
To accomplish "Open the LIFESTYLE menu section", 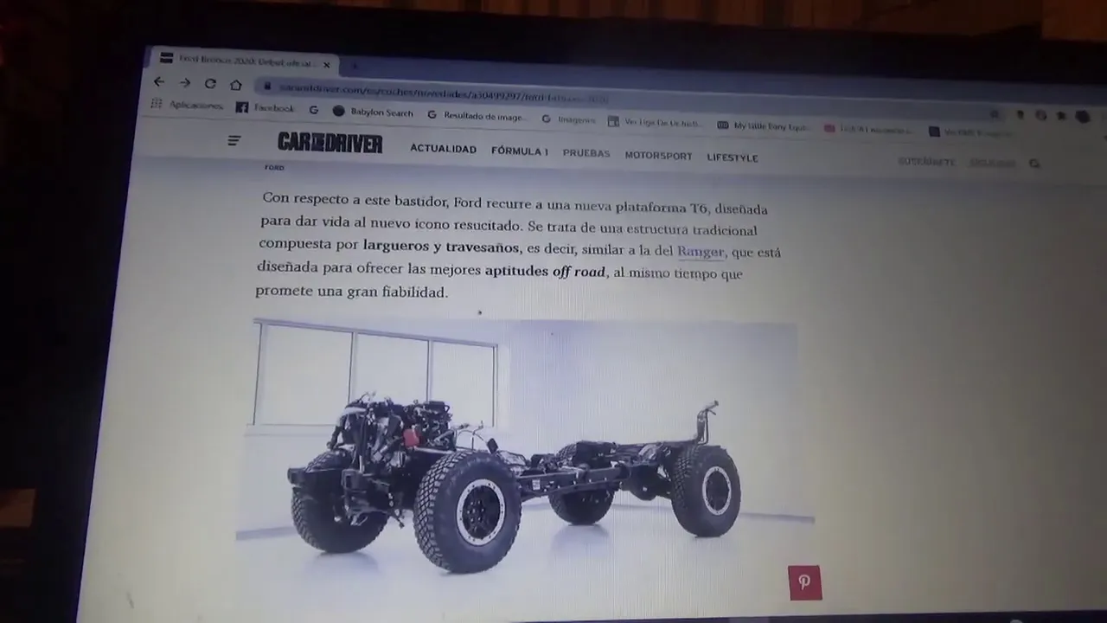I will [x=732, y=157].
